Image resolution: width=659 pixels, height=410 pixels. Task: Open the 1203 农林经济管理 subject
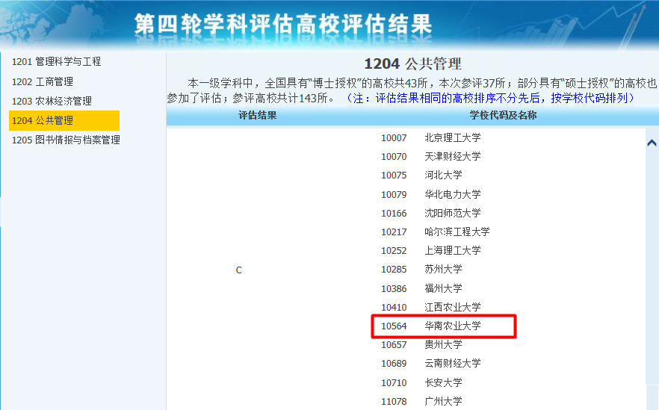[52, 102]
